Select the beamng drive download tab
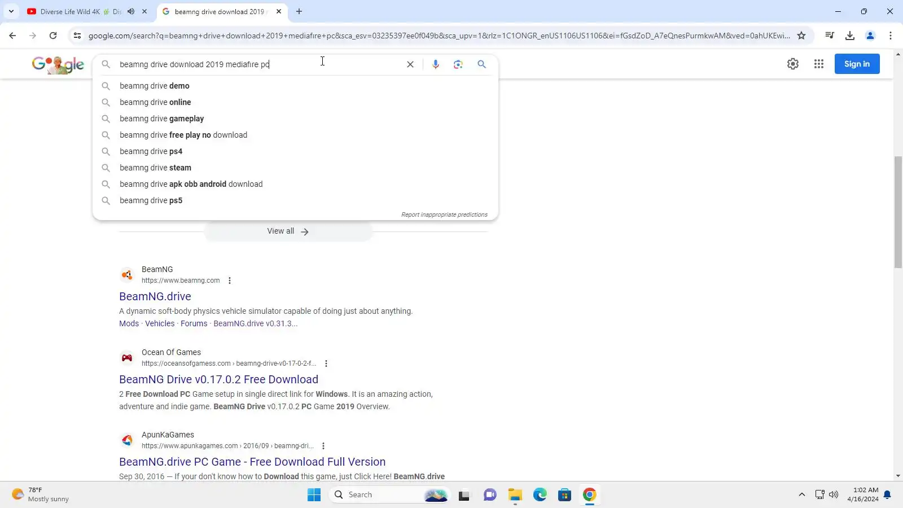The image size is (903, 508). point(219,11)
